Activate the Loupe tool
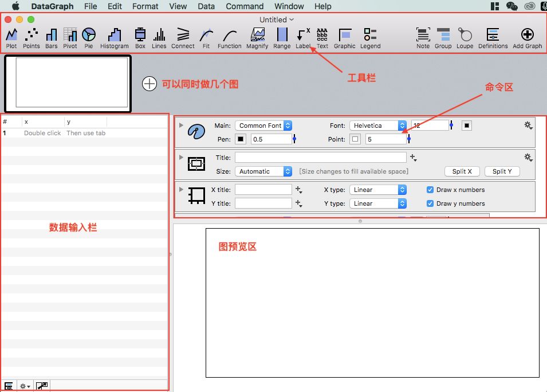 click(x=465, y=38)
